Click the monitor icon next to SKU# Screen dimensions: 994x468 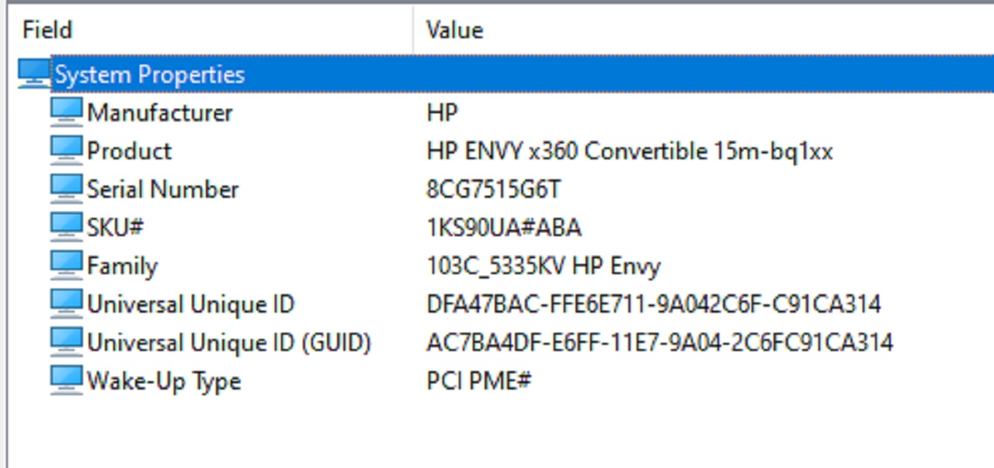pyautogui.click(x=66, y=227)
